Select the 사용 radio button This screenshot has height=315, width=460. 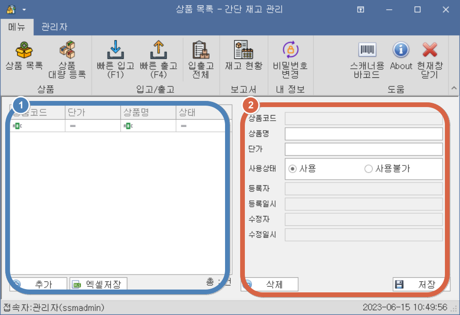point(293,169)
